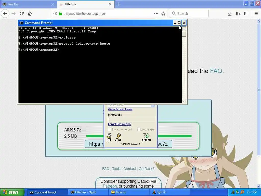Reload the Litterbox page

click(22, 14)
